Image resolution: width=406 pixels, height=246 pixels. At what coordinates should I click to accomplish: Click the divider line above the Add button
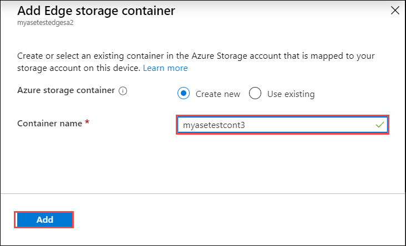pos(203,193)
